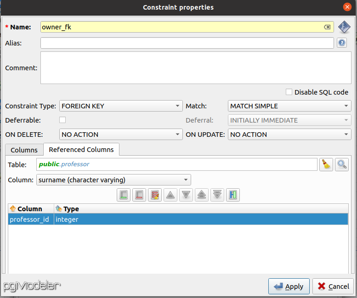357x298 pixels.
Task: Open the table object selector (magnifier)
Action: click(x=342, y=164)
